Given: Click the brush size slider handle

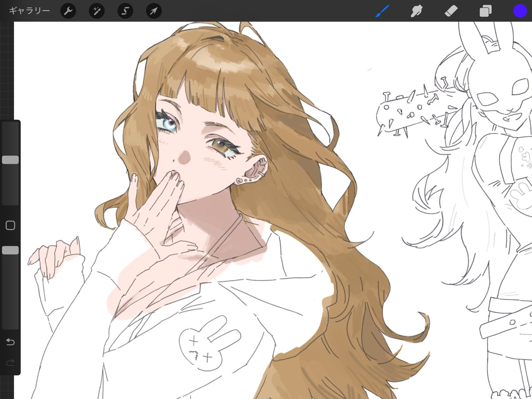Looking at the screenshot, I should pyautogui.click(x=10, y=160).
